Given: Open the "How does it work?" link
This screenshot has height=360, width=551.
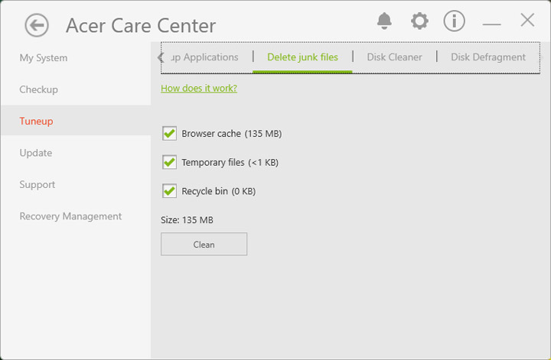Looking at the screenshot, I should (x=199, y=88).
